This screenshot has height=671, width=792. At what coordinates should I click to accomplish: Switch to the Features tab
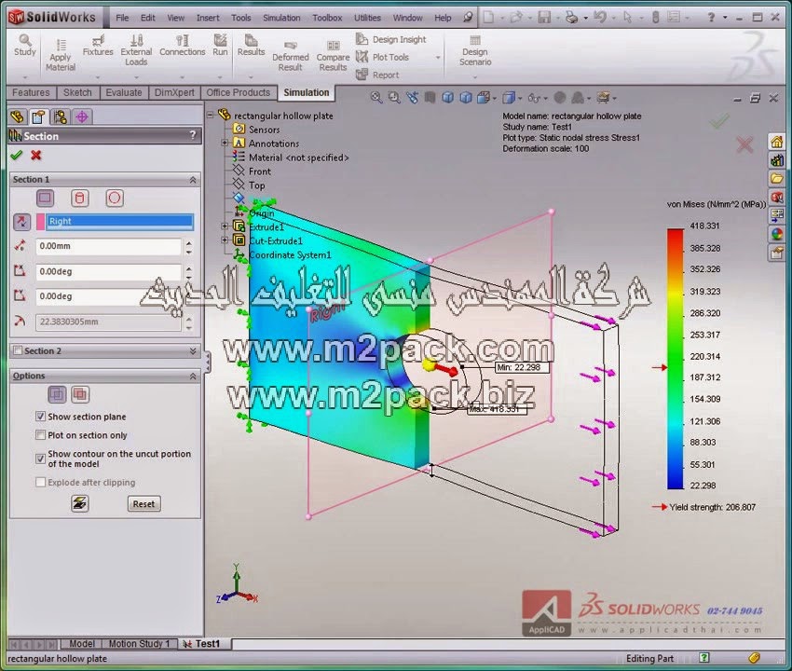(31, 92)
